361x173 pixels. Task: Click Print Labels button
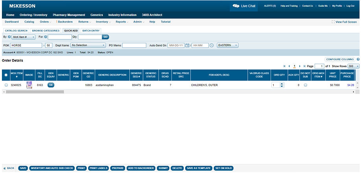coord(99,168)
